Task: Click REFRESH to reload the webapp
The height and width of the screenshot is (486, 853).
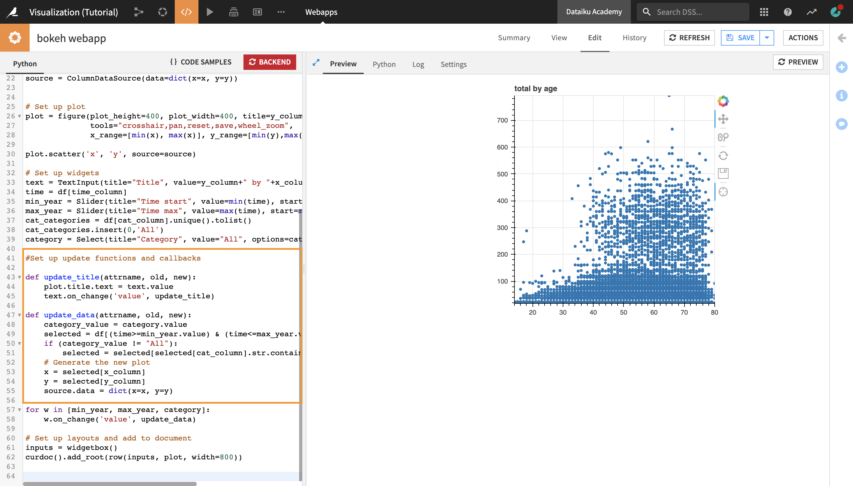Action: pyautogui.click(x=688, y=38)
